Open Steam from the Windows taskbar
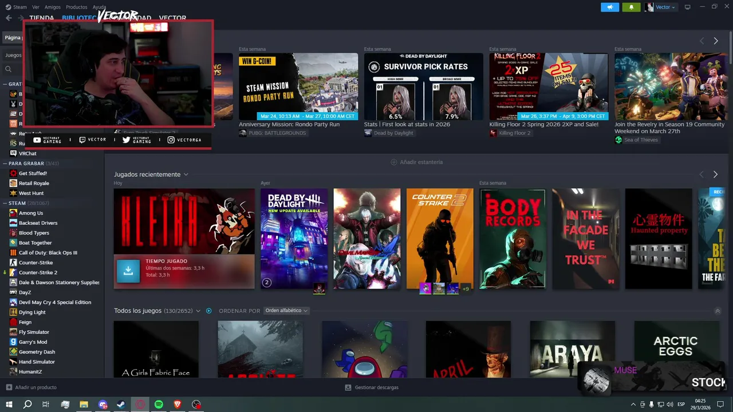733x412 pixels. pyautogui.click(x=121, y=405)
